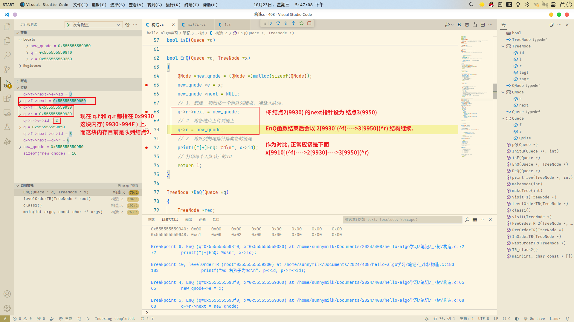
Task: Click the debug Continue button
Action: (x=271, y=23)
